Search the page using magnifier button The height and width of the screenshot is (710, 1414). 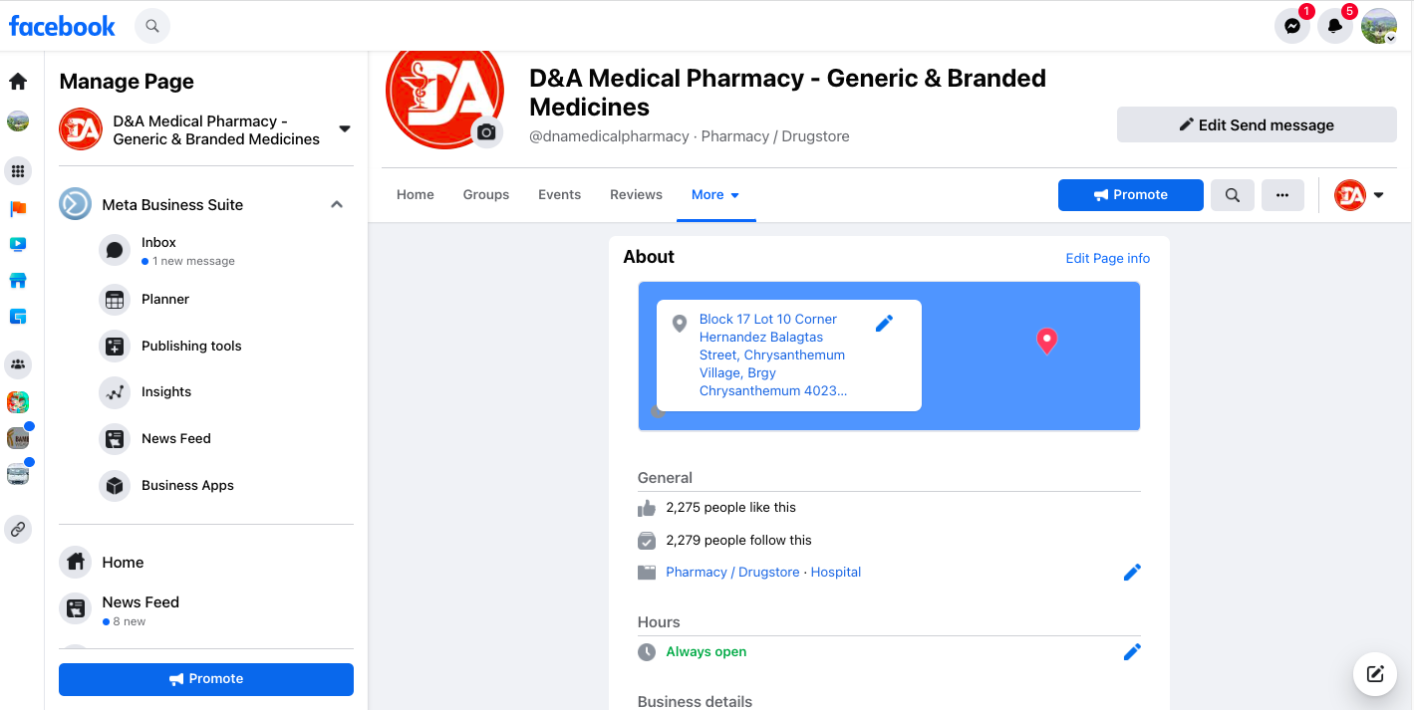click(1233, 195)
